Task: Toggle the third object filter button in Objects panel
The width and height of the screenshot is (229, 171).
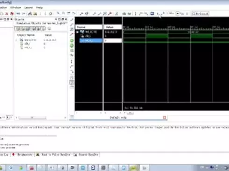Action: pyautogui.click(x=28, y=28)
